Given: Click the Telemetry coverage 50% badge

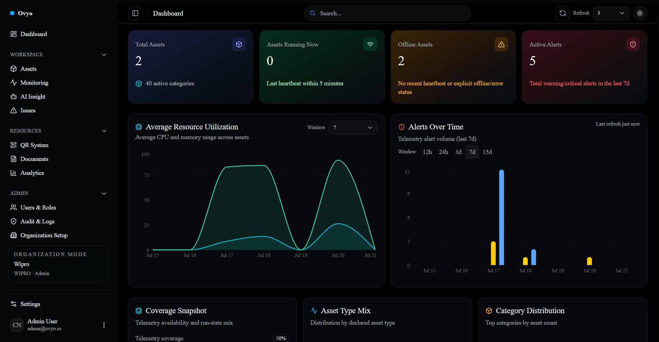Looking at the screenshot, I should click(281, 338).
